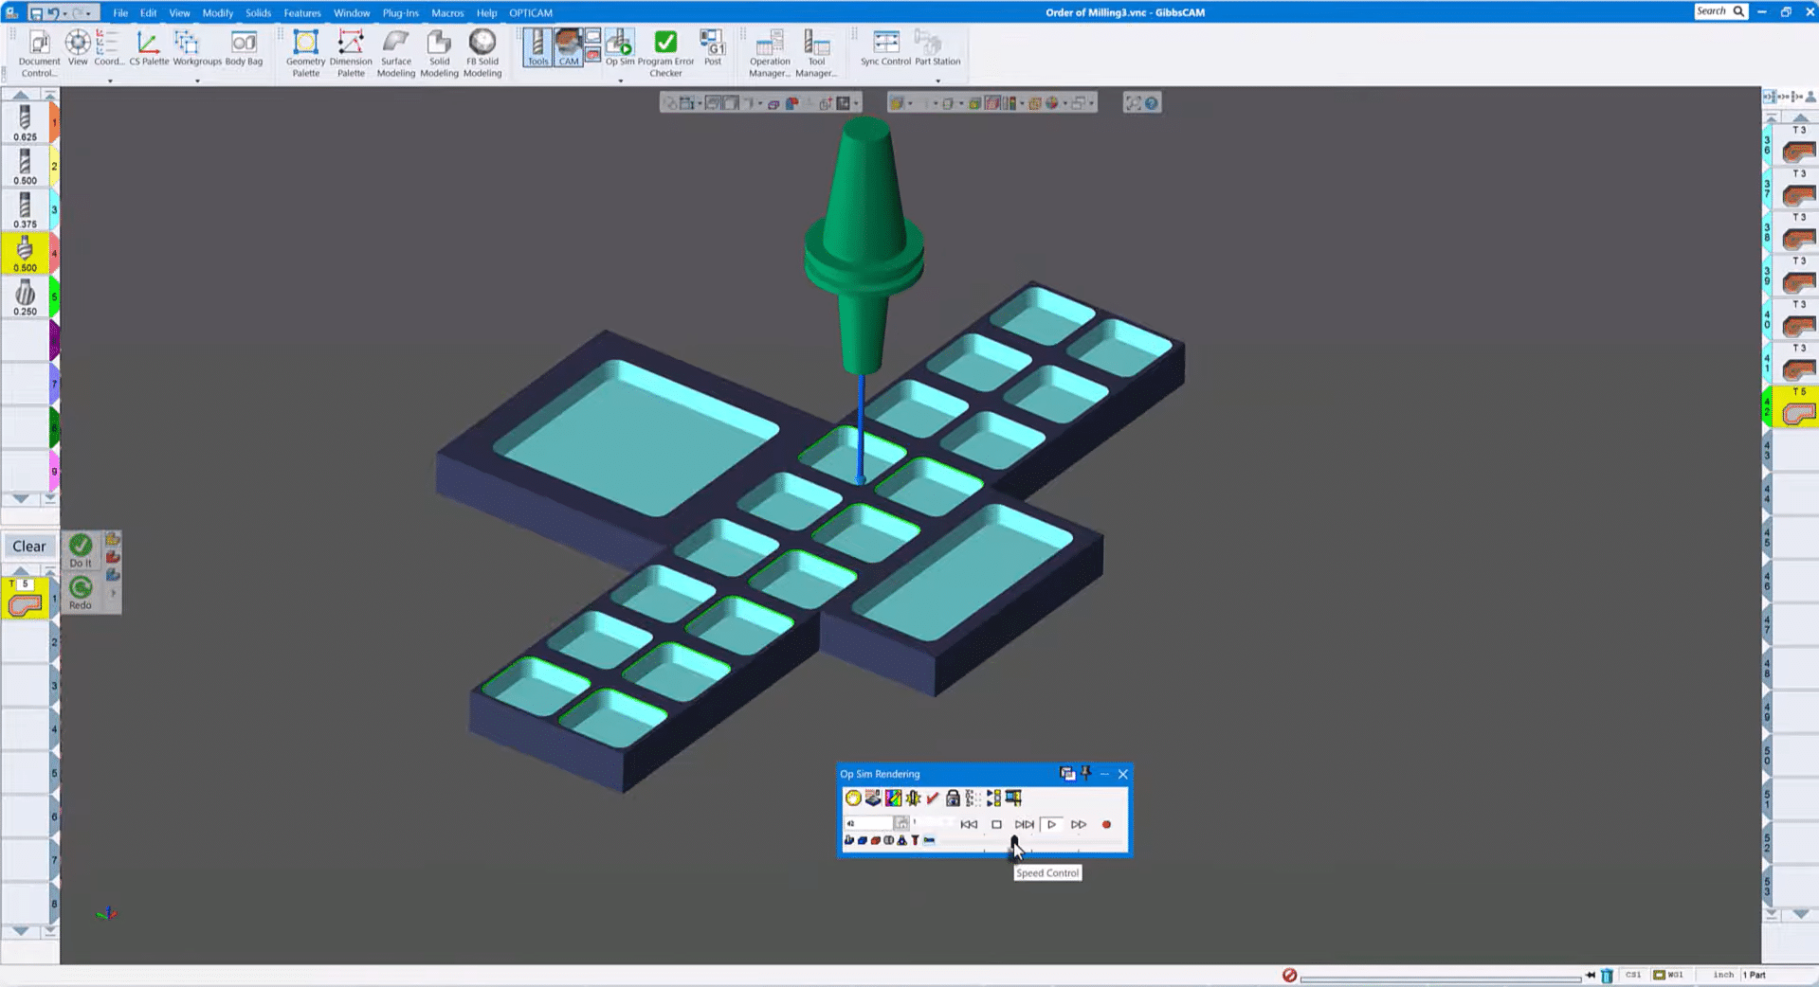Open the undo history dropdown arrow
The width and height of the screenshot is (1819, 987).
click(64, 13)
